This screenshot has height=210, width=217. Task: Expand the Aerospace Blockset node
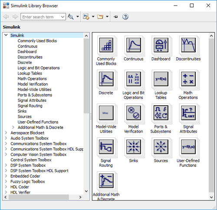coord(6,133)
